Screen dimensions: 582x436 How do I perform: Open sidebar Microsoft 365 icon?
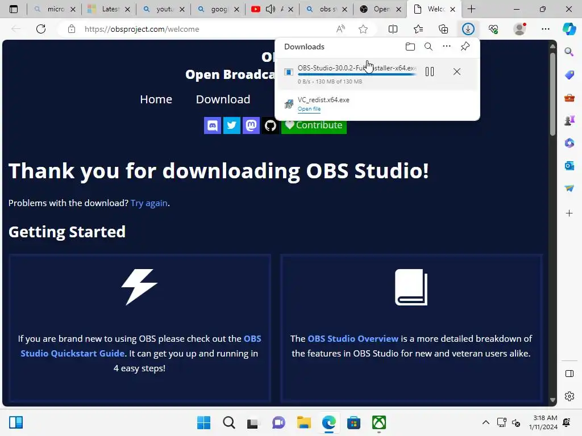point(569,143)
